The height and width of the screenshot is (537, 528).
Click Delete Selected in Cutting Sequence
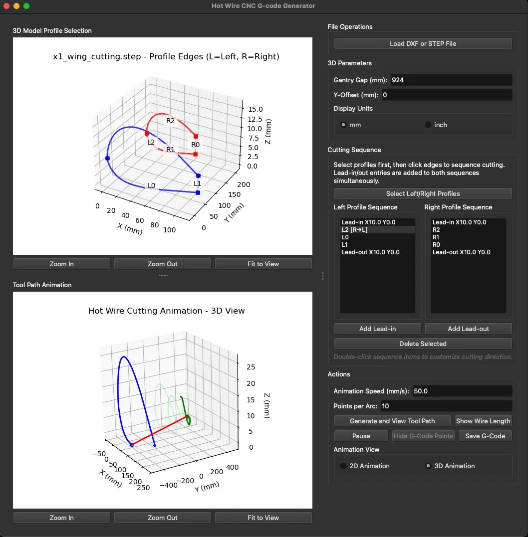point(422,344)
